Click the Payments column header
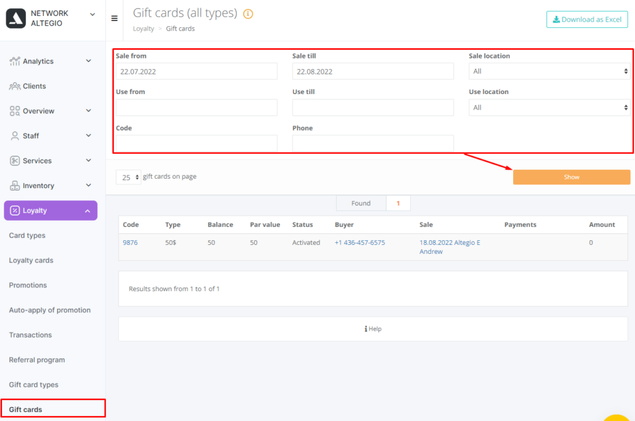 tap(520, 224)
